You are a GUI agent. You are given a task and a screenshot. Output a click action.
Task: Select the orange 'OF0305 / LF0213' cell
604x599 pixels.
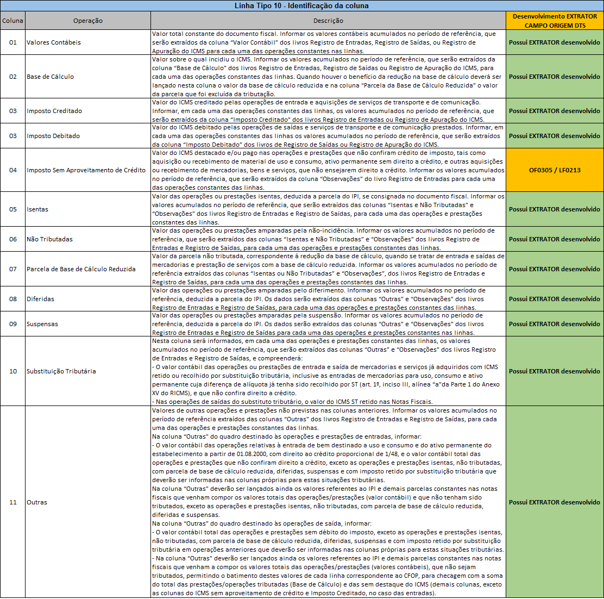point(555,170)
